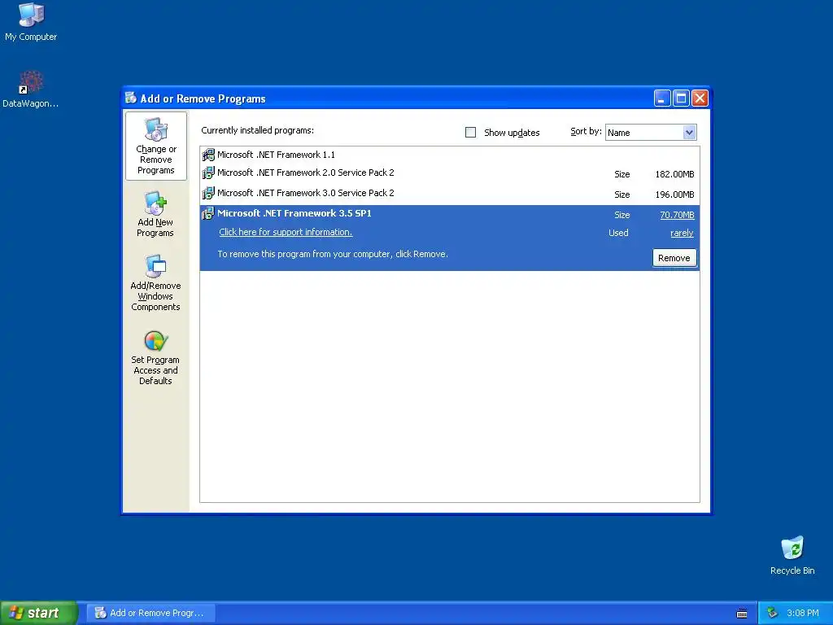Click Add or Remove Programs taskbar button
833x625 pixels.
click(x=152, y=613)
